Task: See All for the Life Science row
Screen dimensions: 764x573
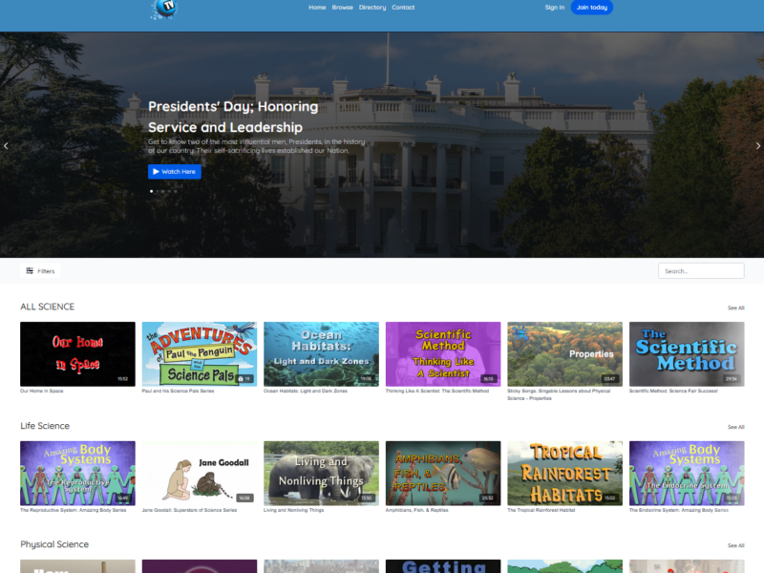Action: (x=735, y=427)
